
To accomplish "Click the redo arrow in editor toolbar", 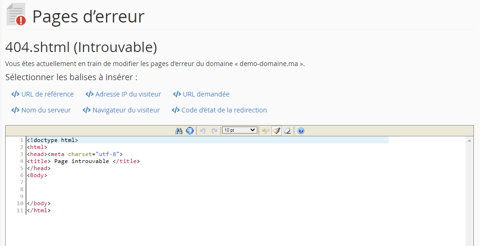I will coord(214,131).
